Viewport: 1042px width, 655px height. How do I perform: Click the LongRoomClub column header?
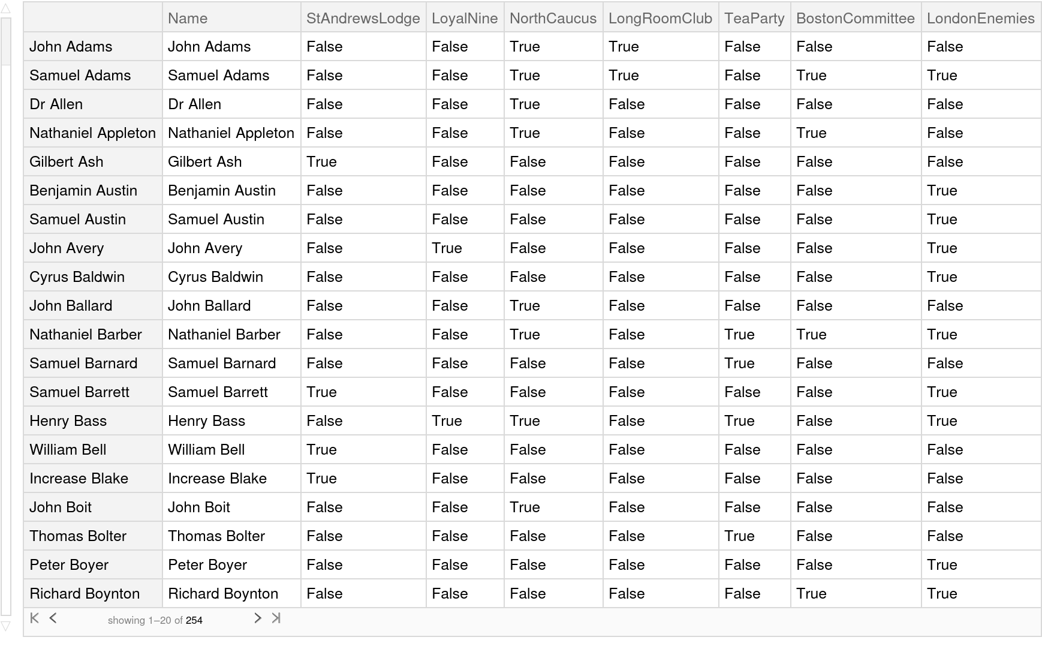coord(660,18)
